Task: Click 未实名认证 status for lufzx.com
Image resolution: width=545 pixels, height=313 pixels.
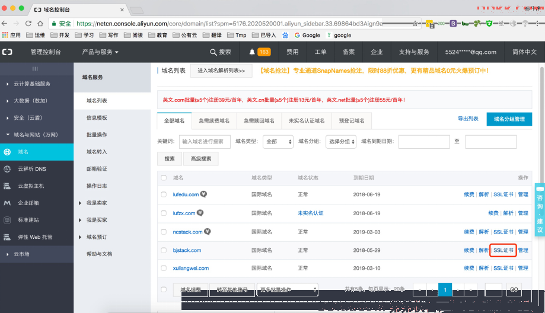Action: tap(310, 213)
